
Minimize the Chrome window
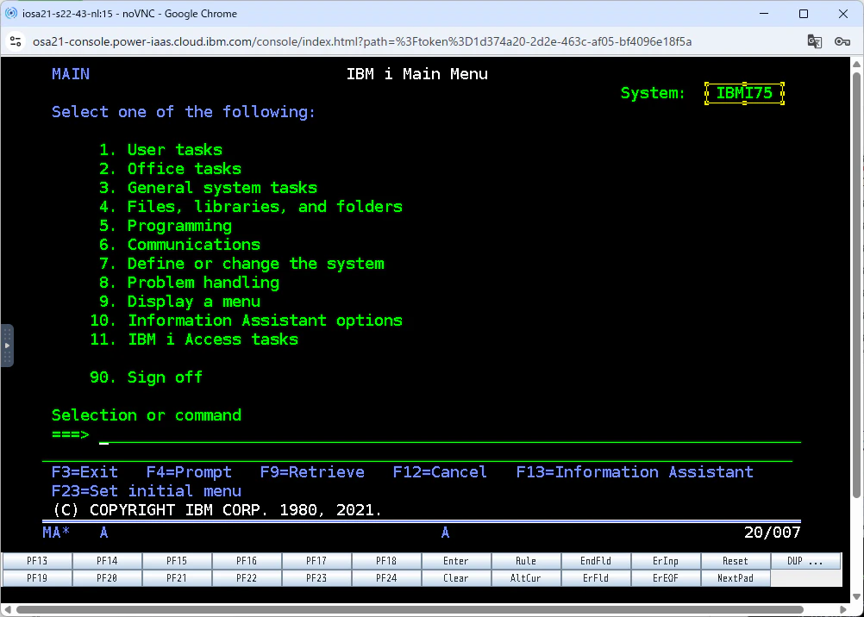(764, 14)
